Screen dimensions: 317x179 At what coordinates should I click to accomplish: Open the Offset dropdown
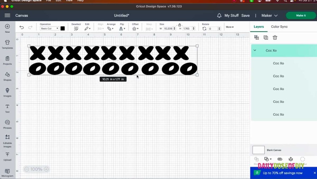click(135, 28)
